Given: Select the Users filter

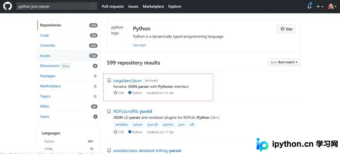Looking at the screenshot, I should click(68, 117).
